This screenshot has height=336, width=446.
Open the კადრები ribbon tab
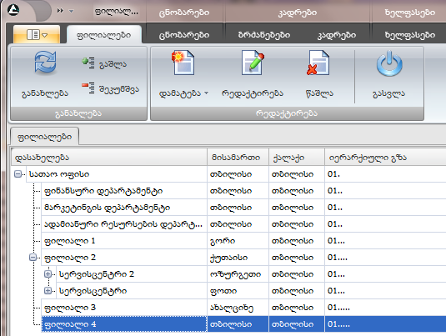337,35
